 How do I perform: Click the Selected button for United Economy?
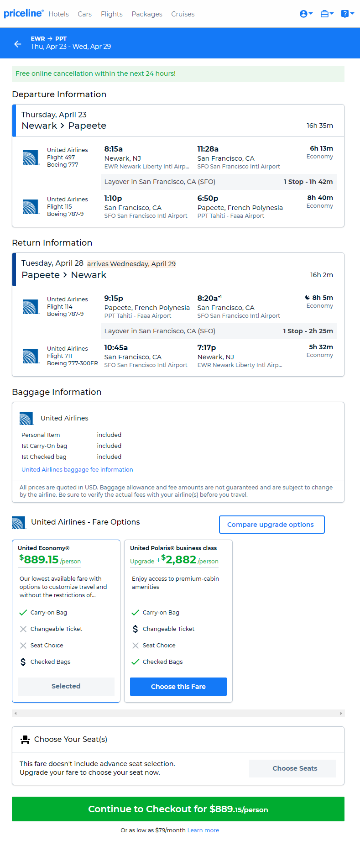[x=66, y=686]
